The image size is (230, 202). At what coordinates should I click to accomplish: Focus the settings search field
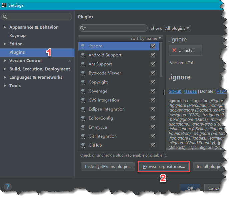coord(37,17)
